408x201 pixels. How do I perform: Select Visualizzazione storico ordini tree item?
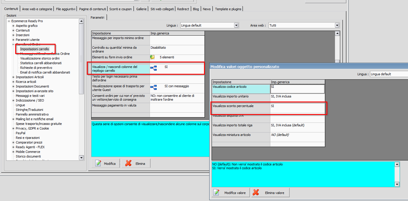pos(40,58)
